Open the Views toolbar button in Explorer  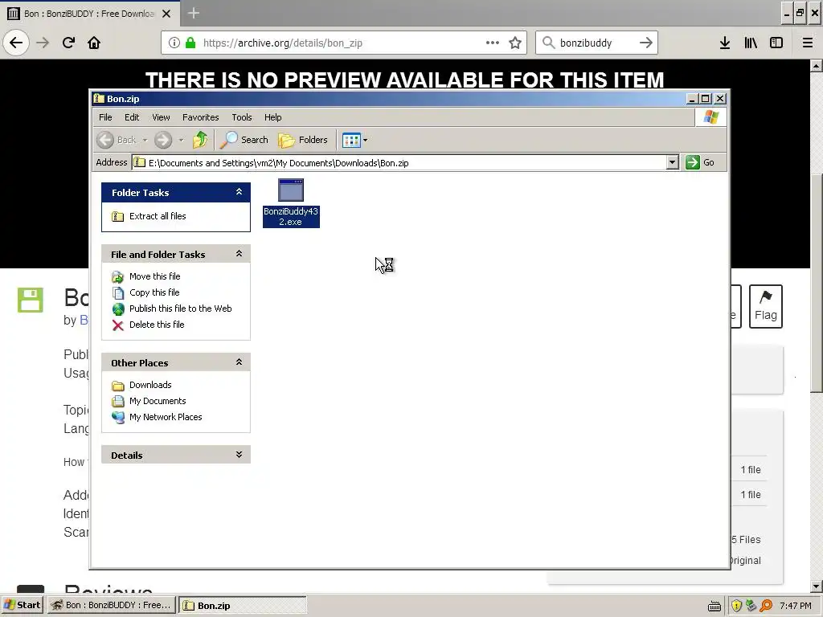coord(354,140)
